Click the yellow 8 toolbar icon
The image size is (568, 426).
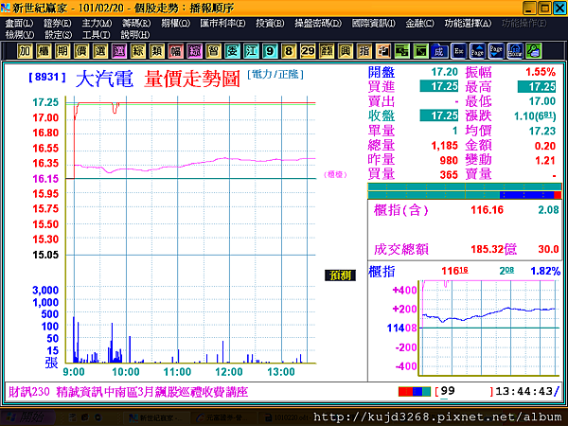[289, 51]
